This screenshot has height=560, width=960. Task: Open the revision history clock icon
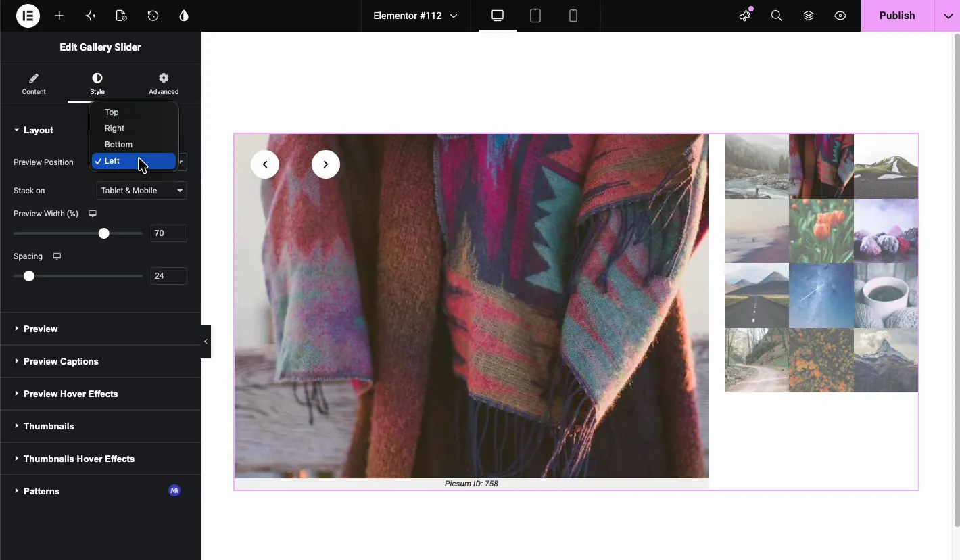[153, 16]
